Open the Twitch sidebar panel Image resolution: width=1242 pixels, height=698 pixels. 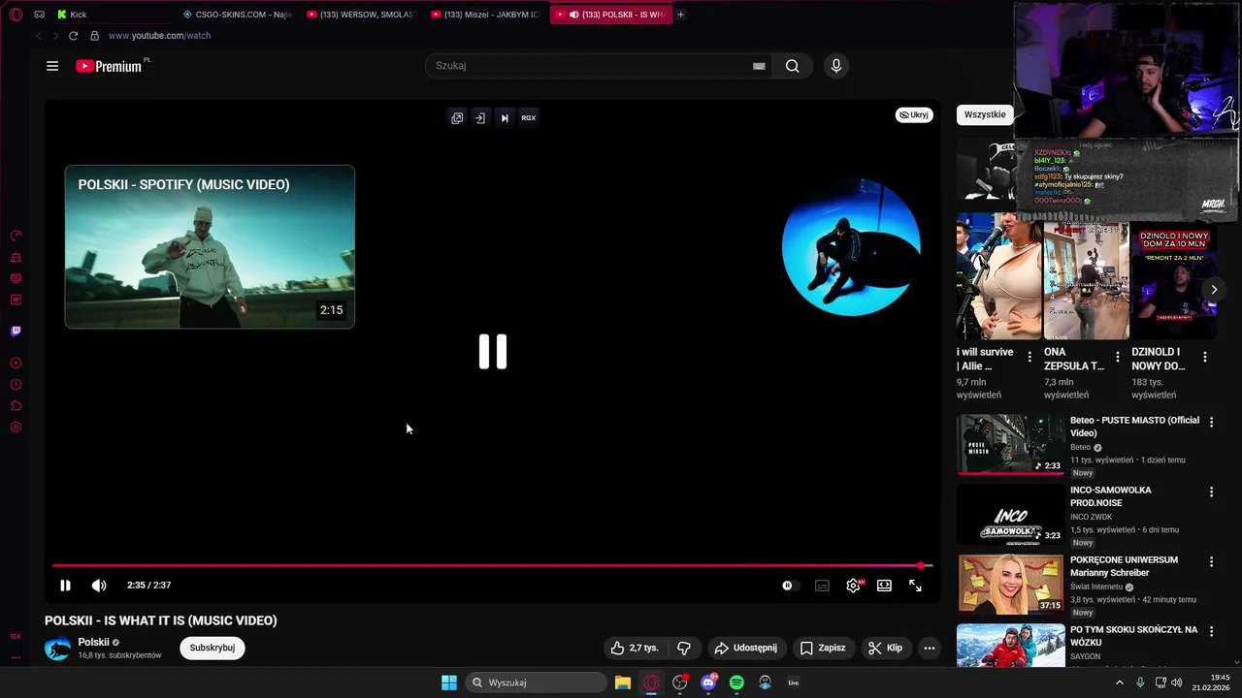point(16,331)
